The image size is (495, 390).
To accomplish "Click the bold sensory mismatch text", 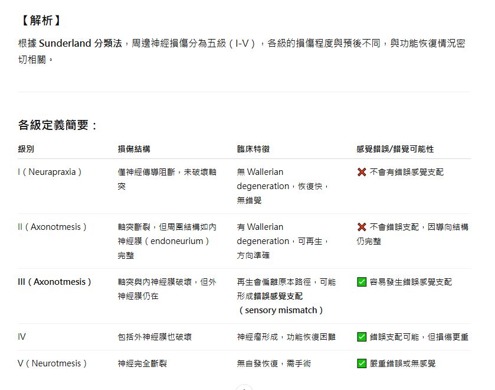I will point(280,310).
